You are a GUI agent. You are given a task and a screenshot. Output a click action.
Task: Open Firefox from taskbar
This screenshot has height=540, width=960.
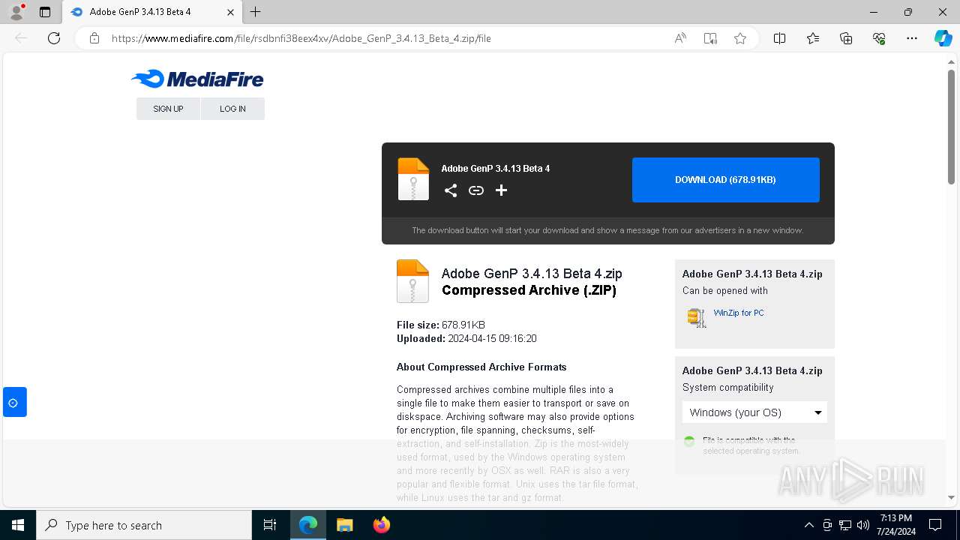point(381,525)
